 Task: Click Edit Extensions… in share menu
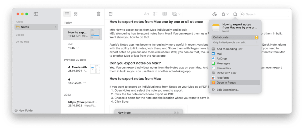click(x=228, y=90)
